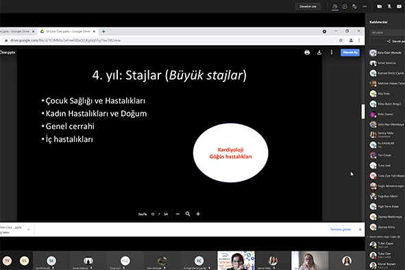Open the breakout rooms icon in meeting toolbar
Image resolution: width=405 pixels, height=270 pixels.
[x=354, y=6]
